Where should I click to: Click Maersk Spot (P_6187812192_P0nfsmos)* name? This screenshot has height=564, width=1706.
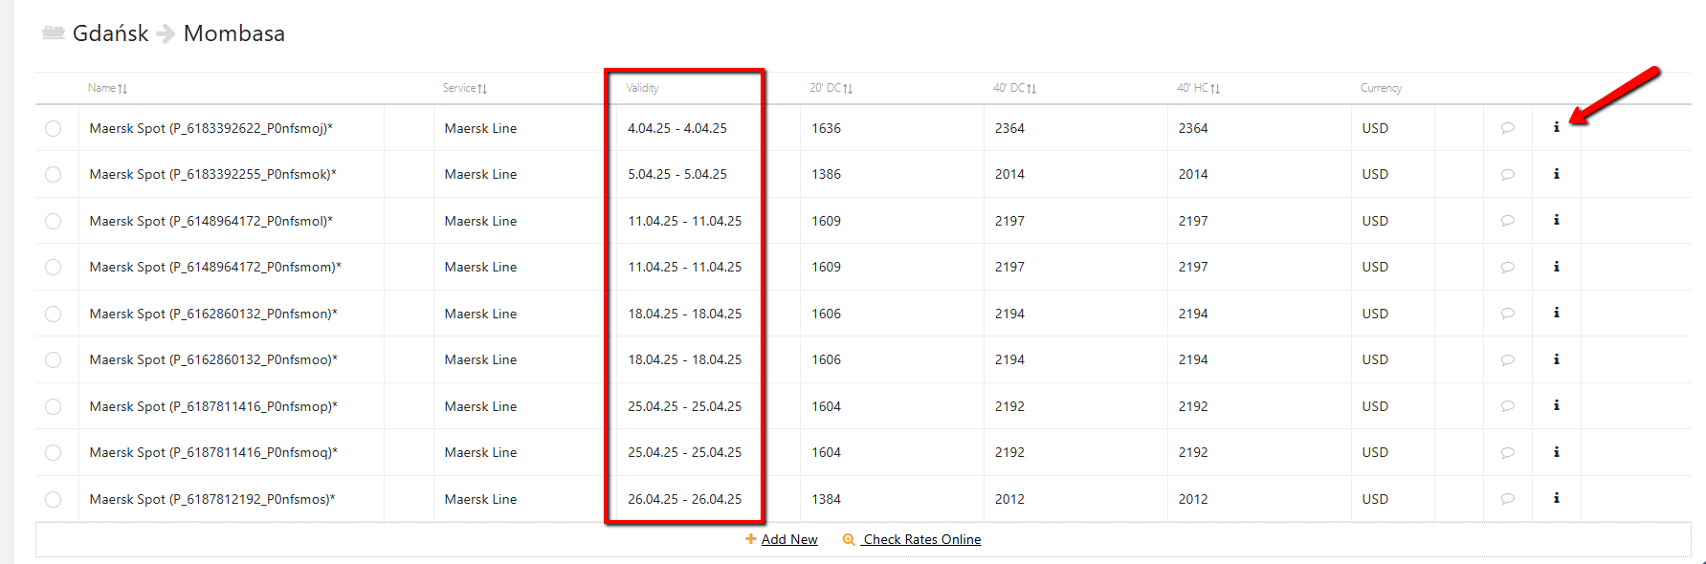[x=212, y=499]
